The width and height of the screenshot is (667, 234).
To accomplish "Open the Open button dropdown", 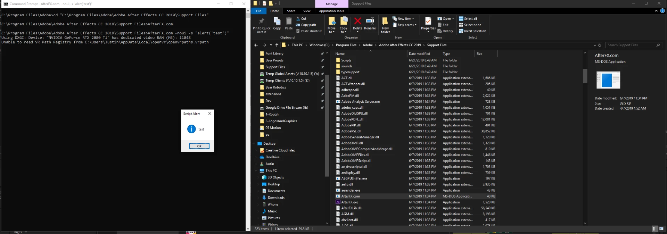I will point(453,19).
